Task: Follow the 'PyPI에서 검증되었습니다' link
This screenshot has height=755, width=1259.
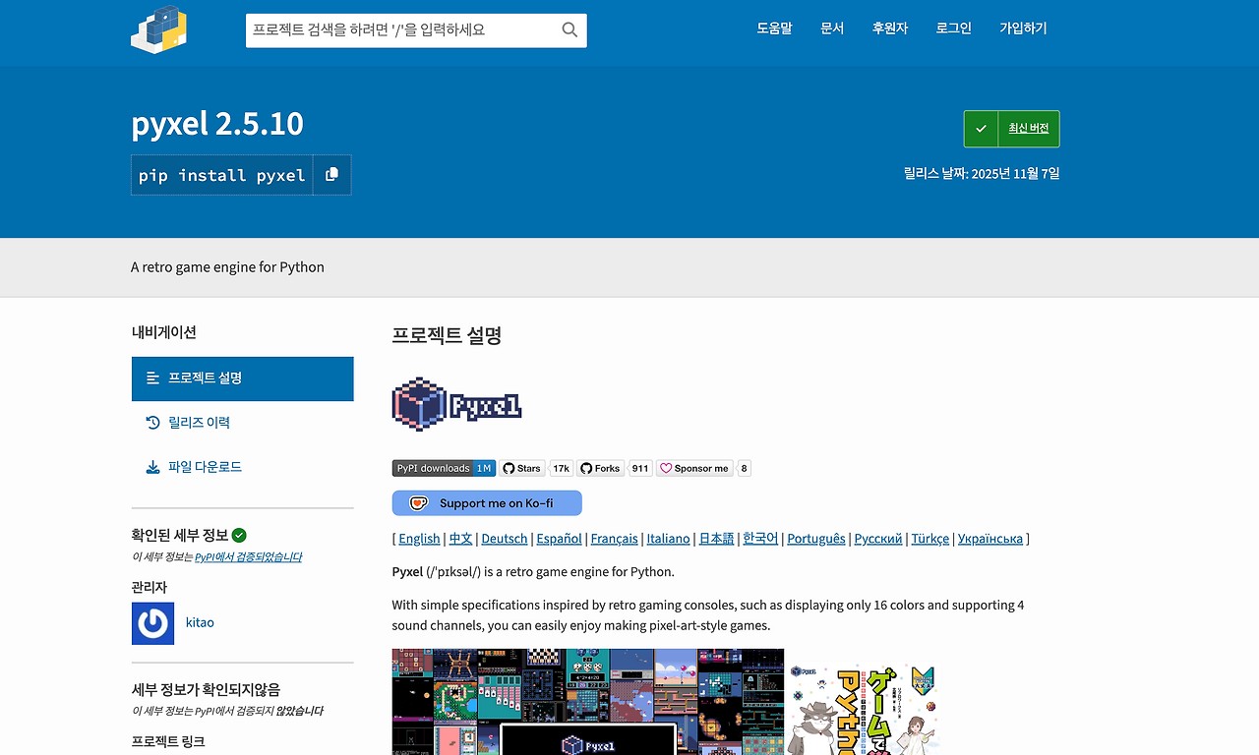Action: (248, 556)
